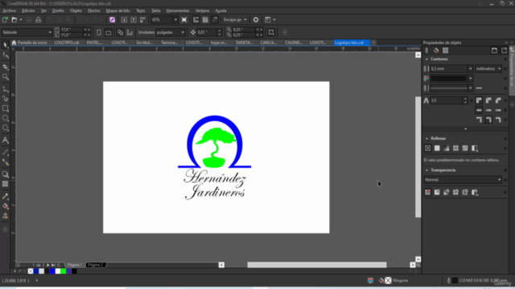This screenshot has height=289, width=515.
Task: Click the Export icon
Action: 134,19
